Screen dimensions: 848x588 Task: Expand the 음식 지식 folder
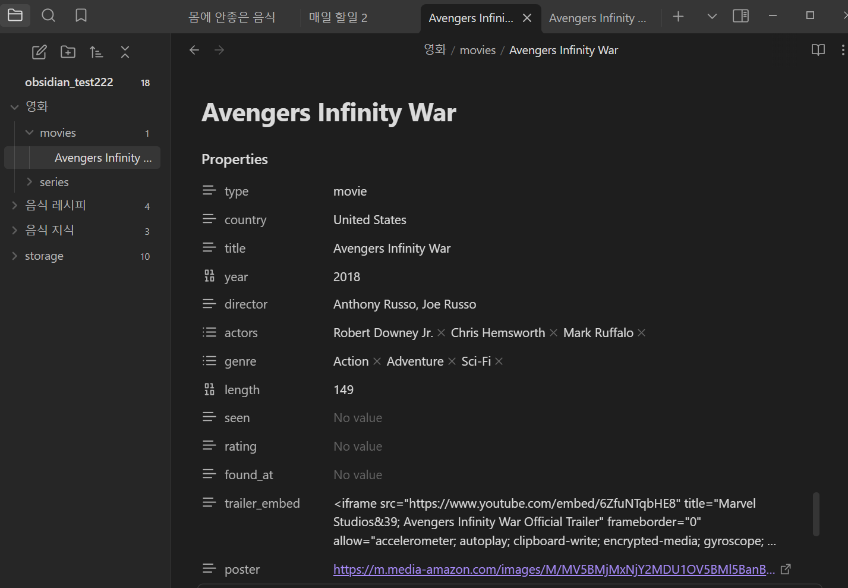[x=15, y=230]
